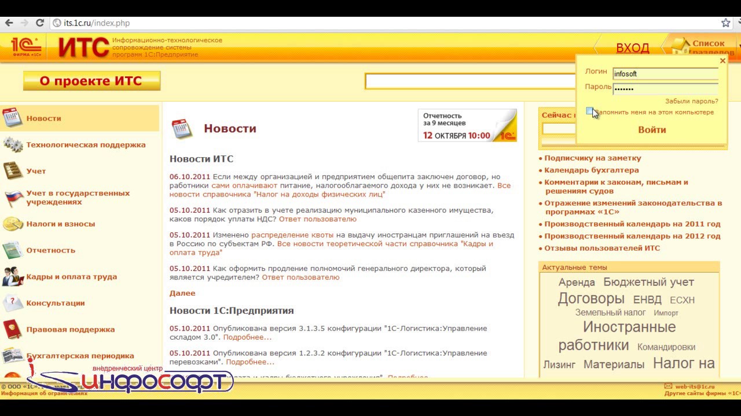This screenshot has width=741, height=416.
Task: Close the login popup with X
Action: point(722,61)
